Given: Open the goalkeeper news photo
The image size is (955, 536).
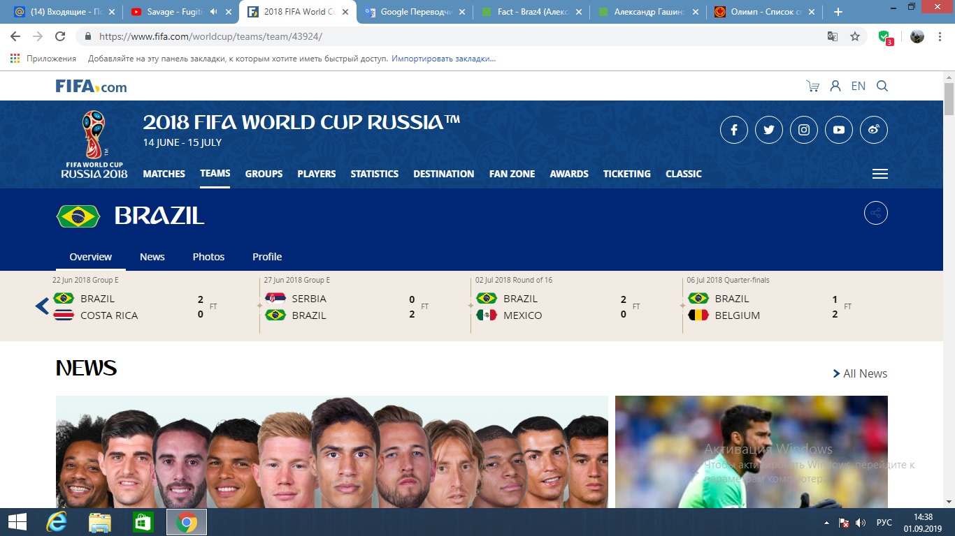Looking at the screenshot, I should 752,452.
